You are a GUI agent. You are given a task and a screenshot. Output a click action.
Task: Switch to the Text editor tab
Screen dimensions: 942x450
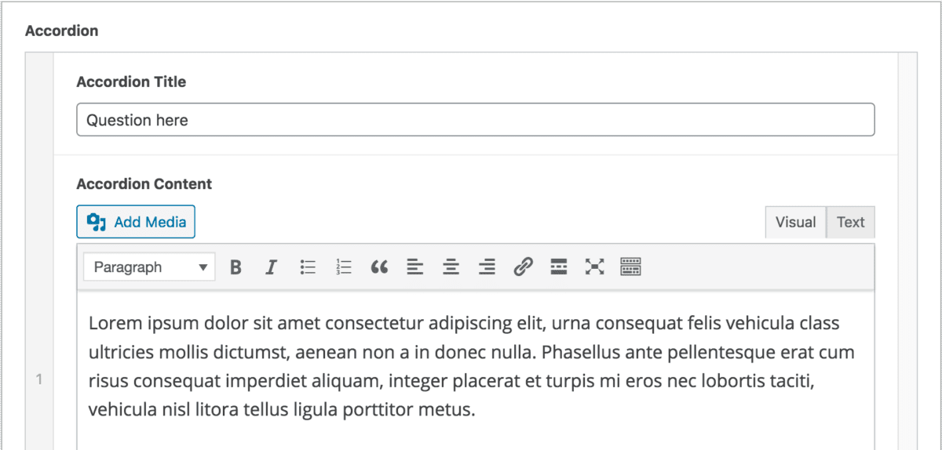point(850,223)
